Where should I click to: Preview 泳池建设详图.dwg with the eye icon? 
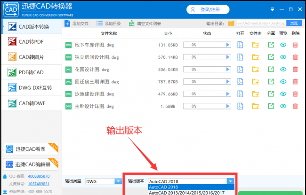coord(283,94)
